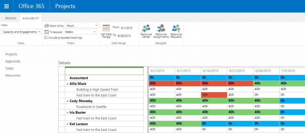Viewport: 305px width, 133px height.
Task: Enable Include proposed bookings checkbox
Action: (46, 38)
